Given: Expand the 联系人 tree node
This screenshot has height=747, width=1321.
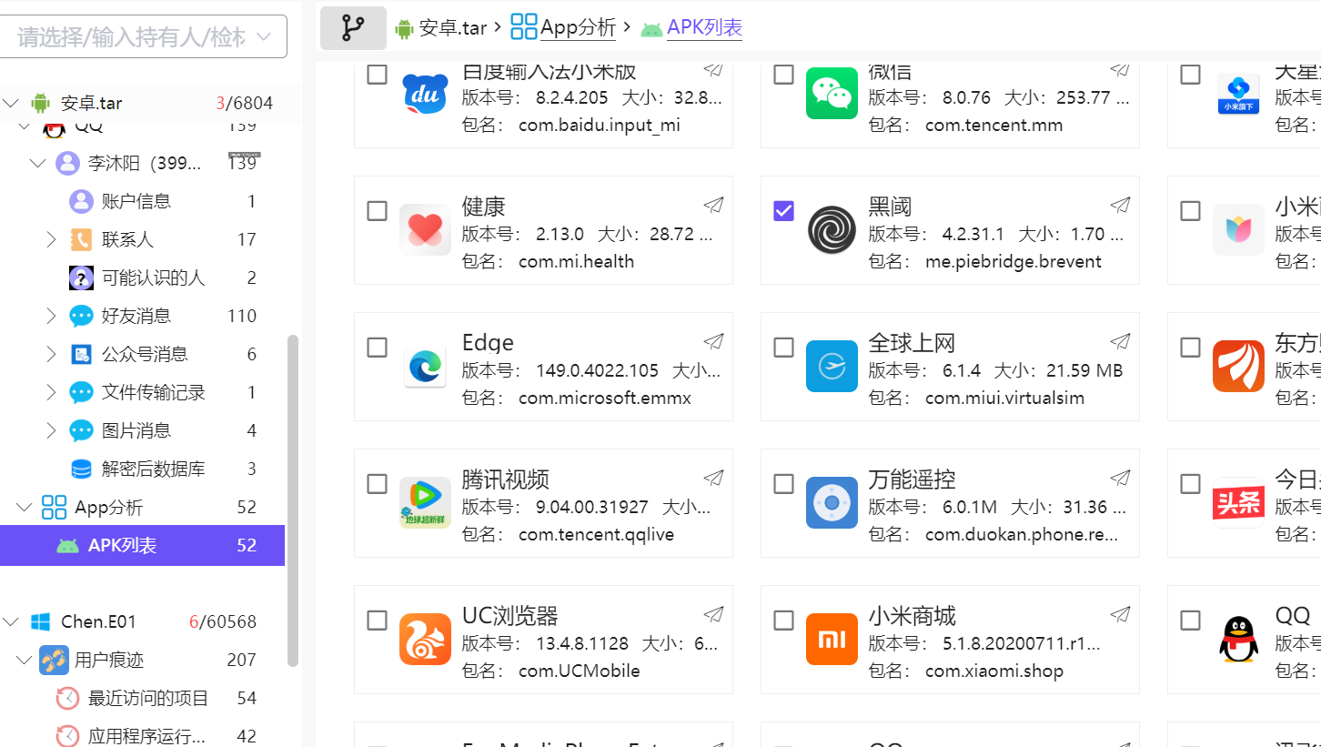Looking at the screenshot, I should click(52, 239).
